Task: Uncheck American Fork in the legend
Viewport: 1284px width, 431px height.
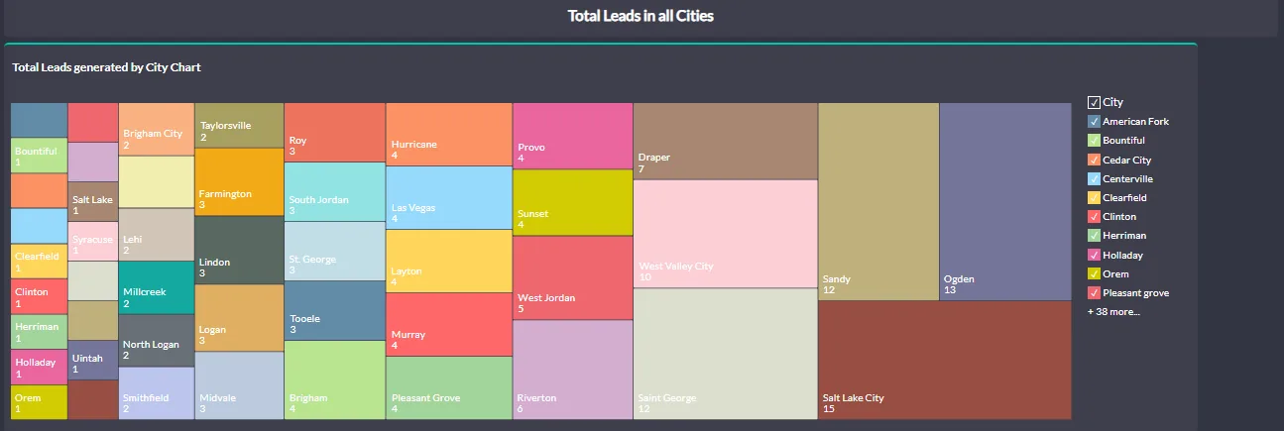Action: point(1094,122)
